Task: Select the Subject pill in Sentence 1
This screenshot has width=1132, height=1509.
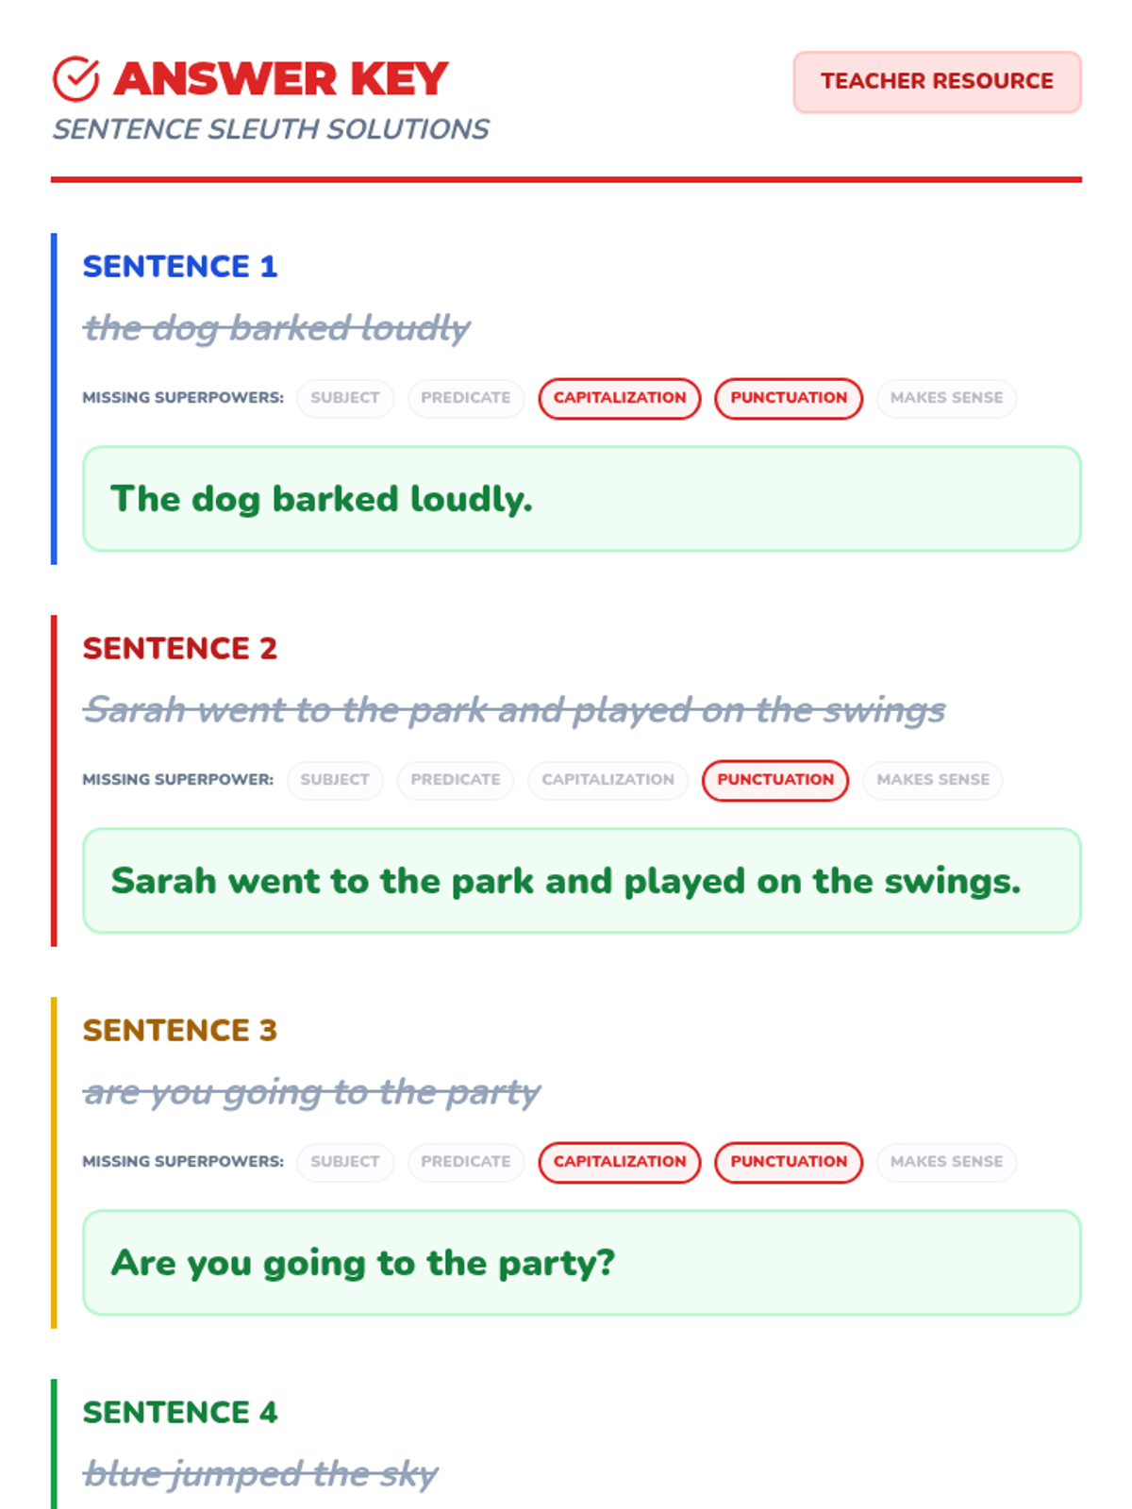Action: coord(345,398)
